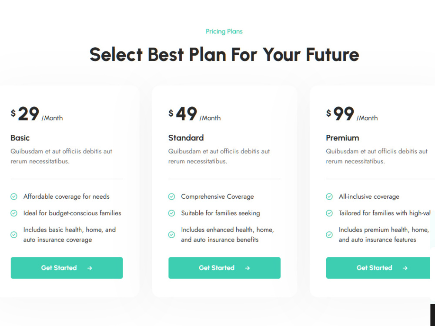Click the Select Best Plan For Your Future heading
Image resolution: width=435 pixels, height=326 pixels.
[x=224, y=54]
